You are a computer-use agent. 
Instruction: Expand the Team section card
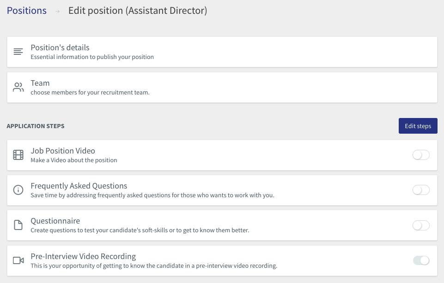pyautogui.click(x=222, y=88)
